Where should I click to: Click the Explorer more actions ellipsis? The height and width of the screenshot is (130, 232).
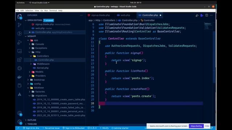(81, 15)
